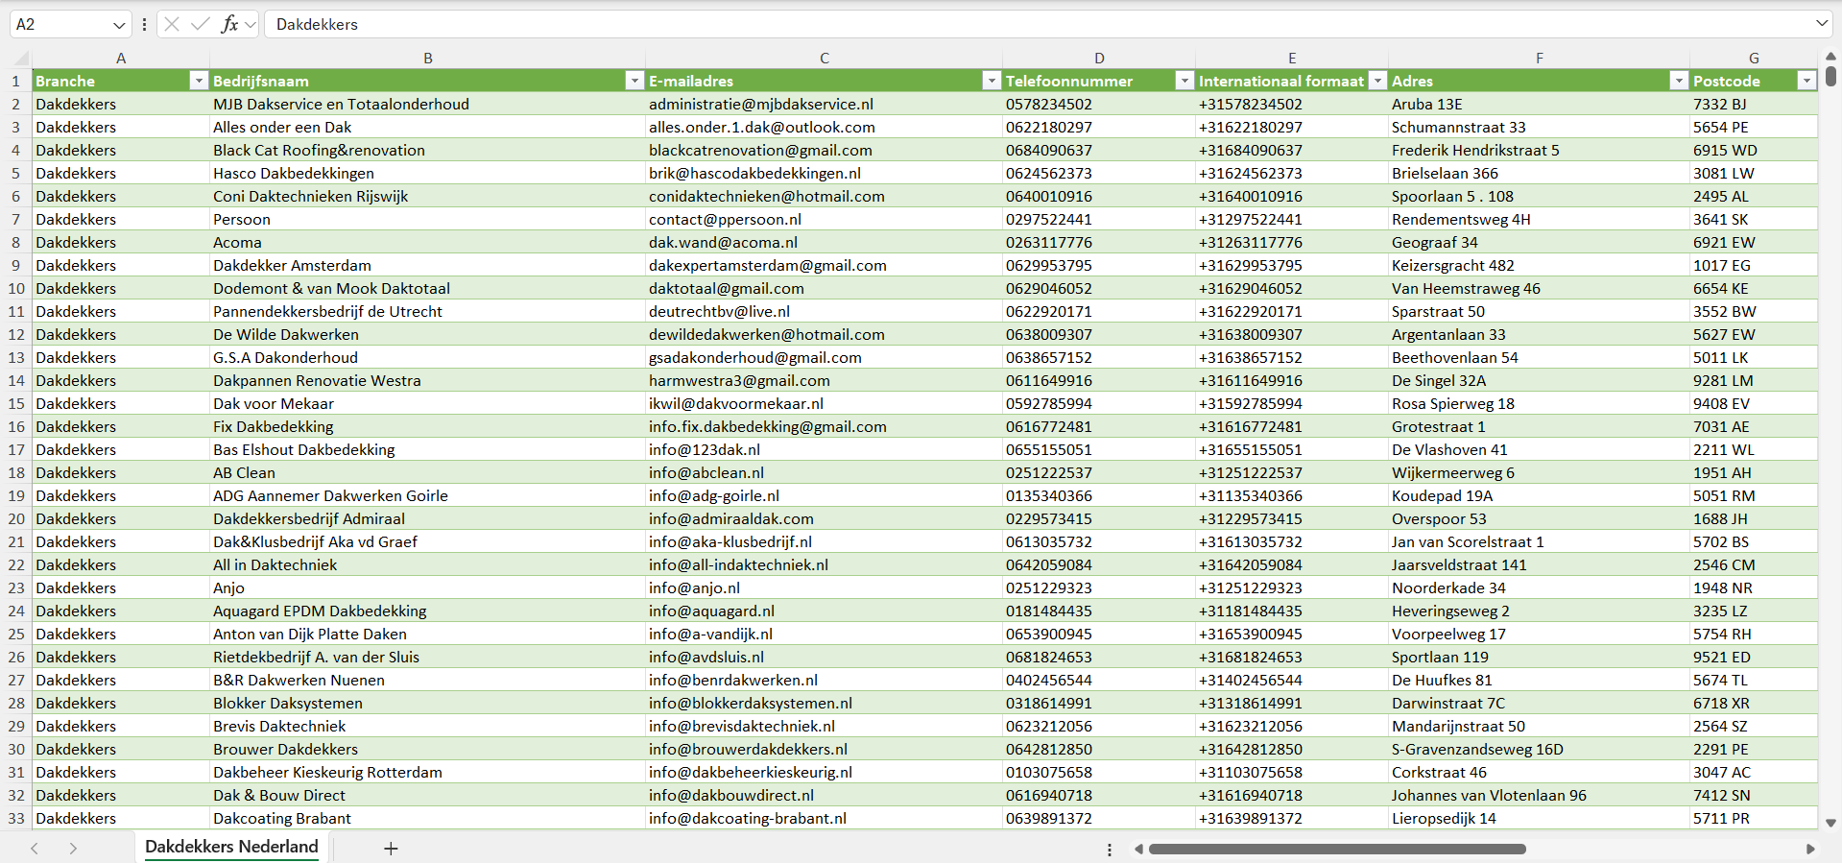1842x863 pixels.
Task: Click the Insert Function fx icon
Action: (x=229, y=24)
